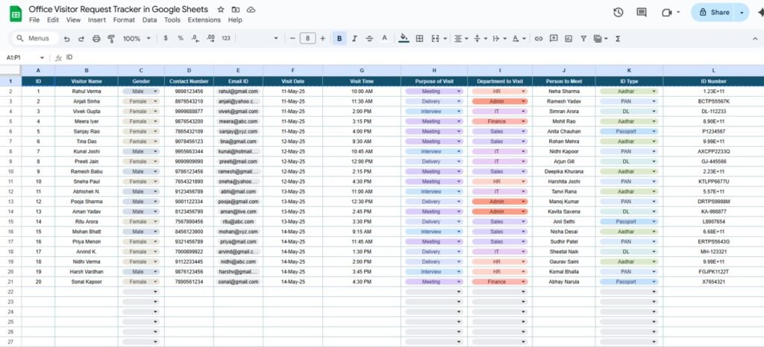Toggle Strikethrough formatting
Screen dimensions: 764x347
[x=369, y=39]
